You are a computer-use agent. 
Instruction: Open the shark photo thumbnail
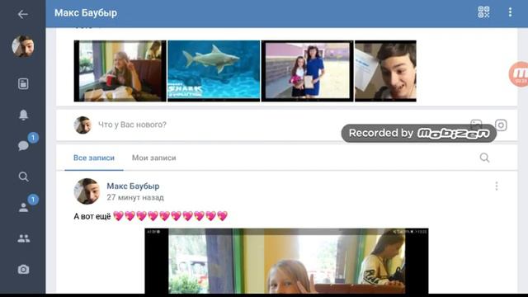coord(214,71)
